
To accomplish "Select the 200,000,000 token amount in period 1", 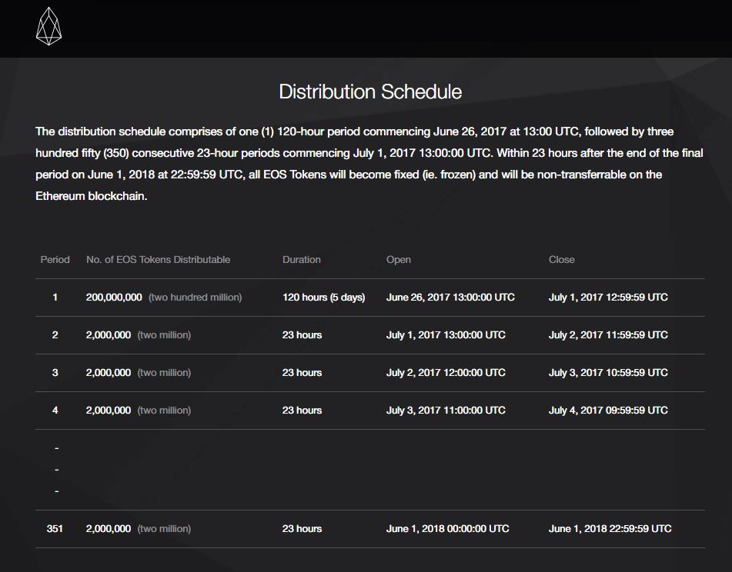I will (x=114, y=298).
